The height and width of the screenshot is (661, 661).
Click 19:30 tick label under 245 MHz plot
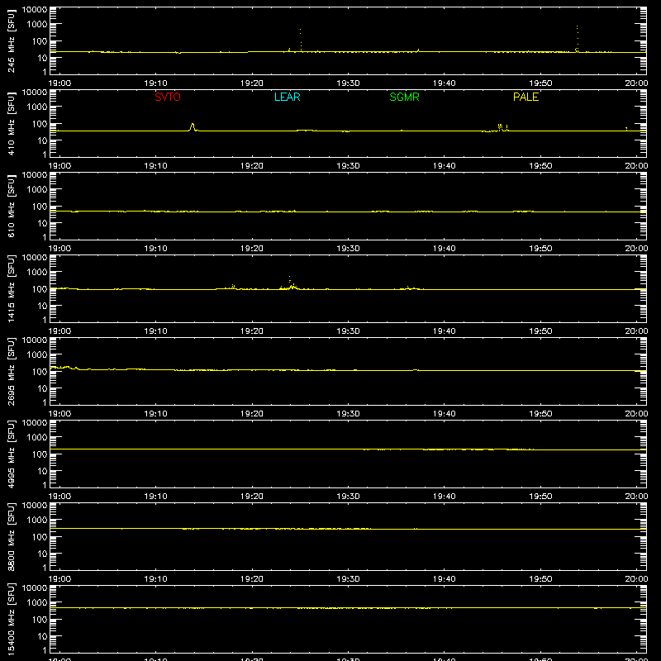pyautogui.click(x=348, y=83)
